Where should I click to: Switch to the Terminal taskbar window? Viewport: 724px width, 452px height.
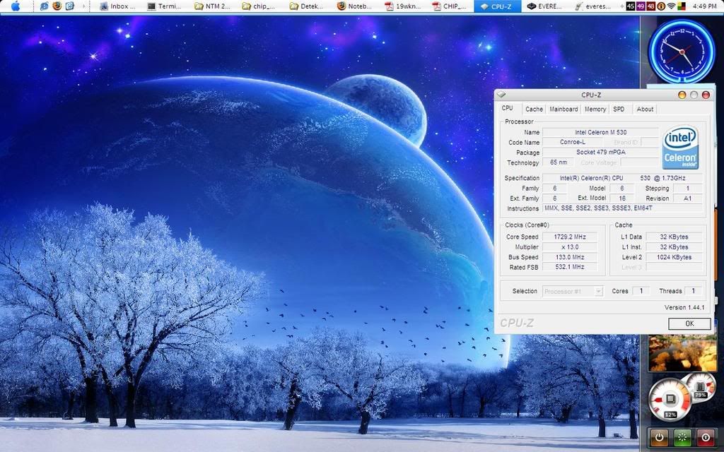(x=165, y=6)
